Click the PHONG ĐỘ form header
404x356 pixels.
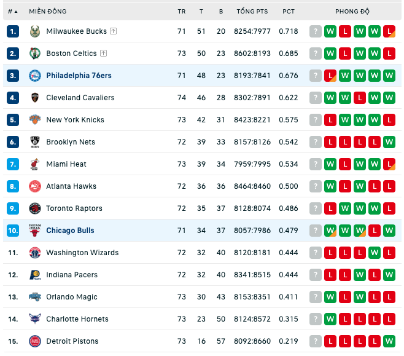(352, 11)
